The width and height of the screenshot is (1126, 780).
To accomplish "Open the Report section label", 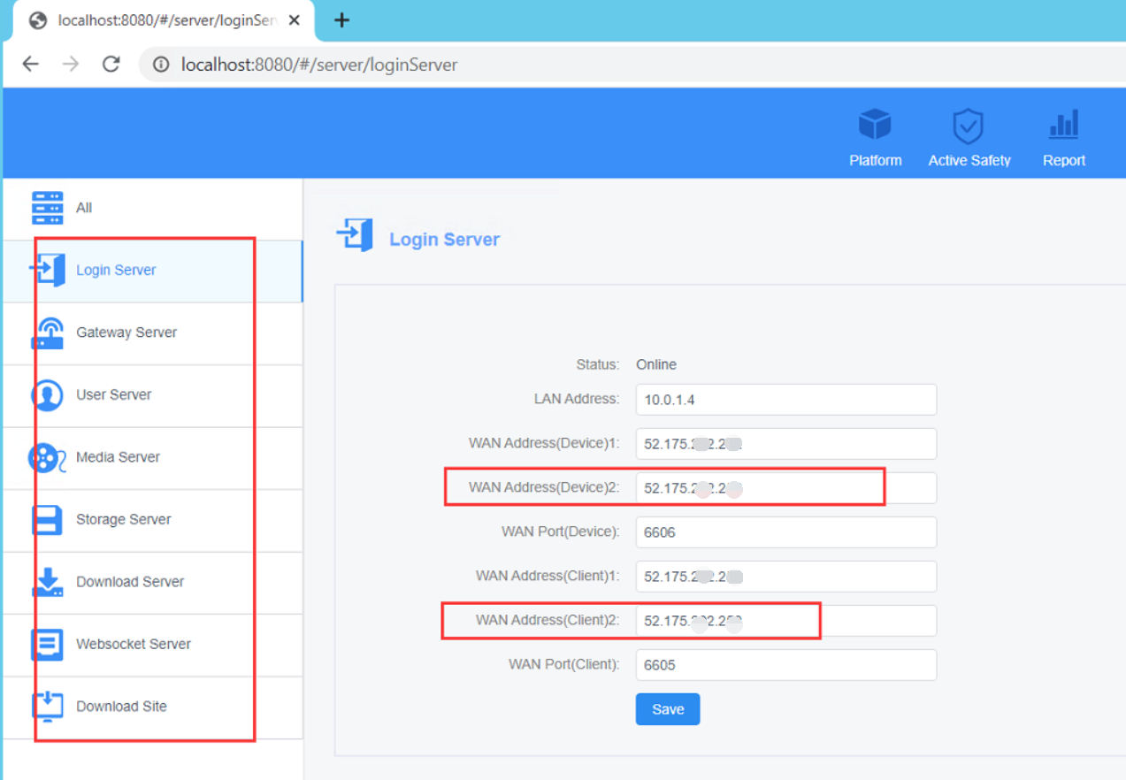I will (1064, 160).
